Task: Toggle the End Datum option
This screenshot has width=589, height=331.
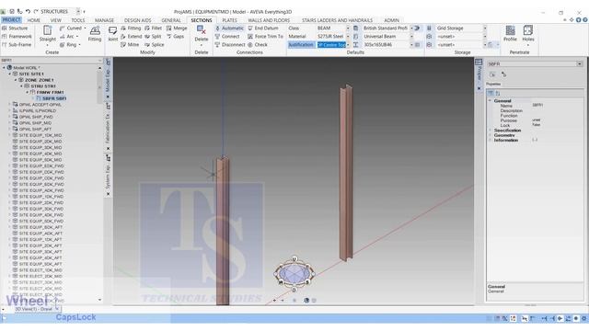Action: click(263, 29)
